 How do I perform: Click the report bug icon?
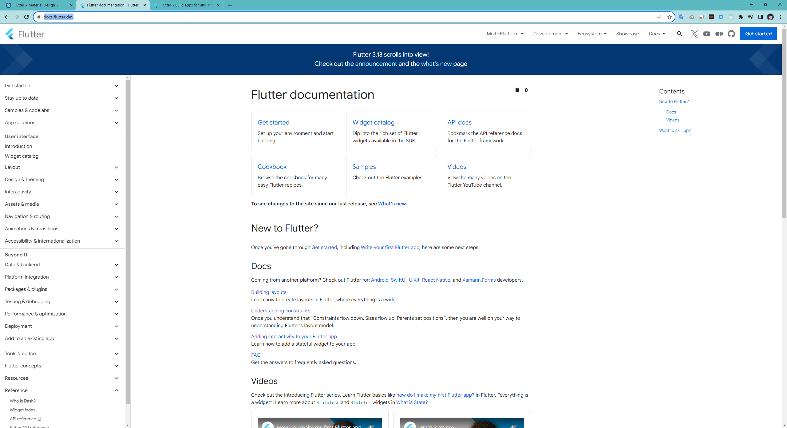pyautogui.click(x=526, y=90)
